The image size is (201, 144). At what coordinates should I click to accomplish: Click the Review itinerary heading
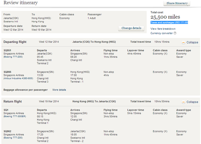(20, 3)
